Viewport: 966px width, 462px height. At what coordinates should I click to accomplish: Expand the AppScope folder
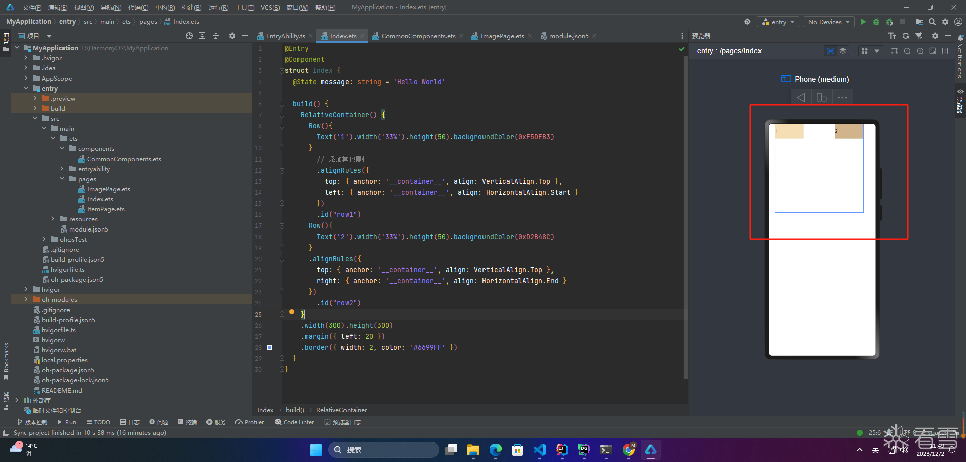(26, 78)
